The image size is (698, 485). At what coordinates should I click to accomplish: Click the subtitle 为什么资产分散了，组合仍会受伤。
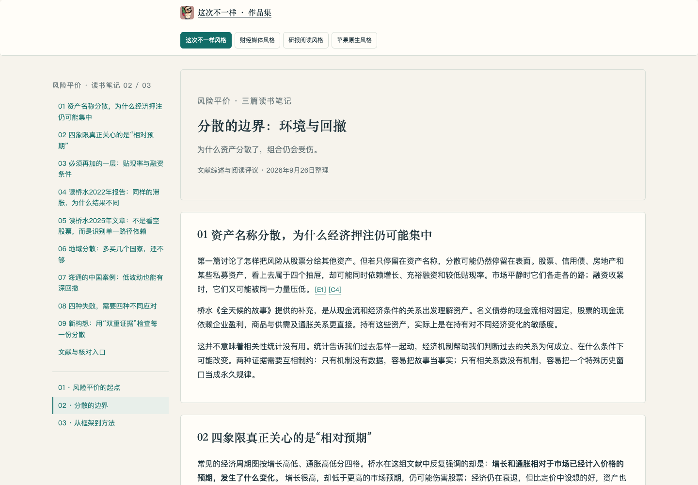tap(259, 149)
